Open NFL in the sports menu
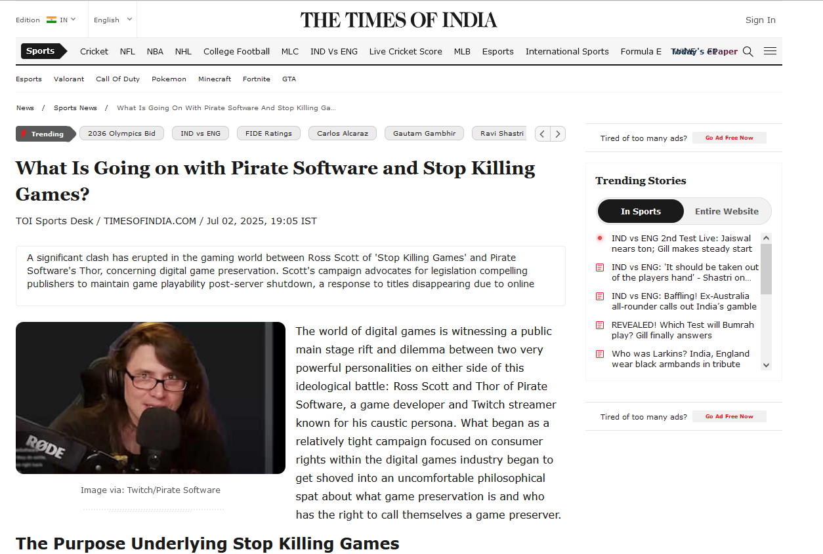The image size is (823, 554). [127, 51]
